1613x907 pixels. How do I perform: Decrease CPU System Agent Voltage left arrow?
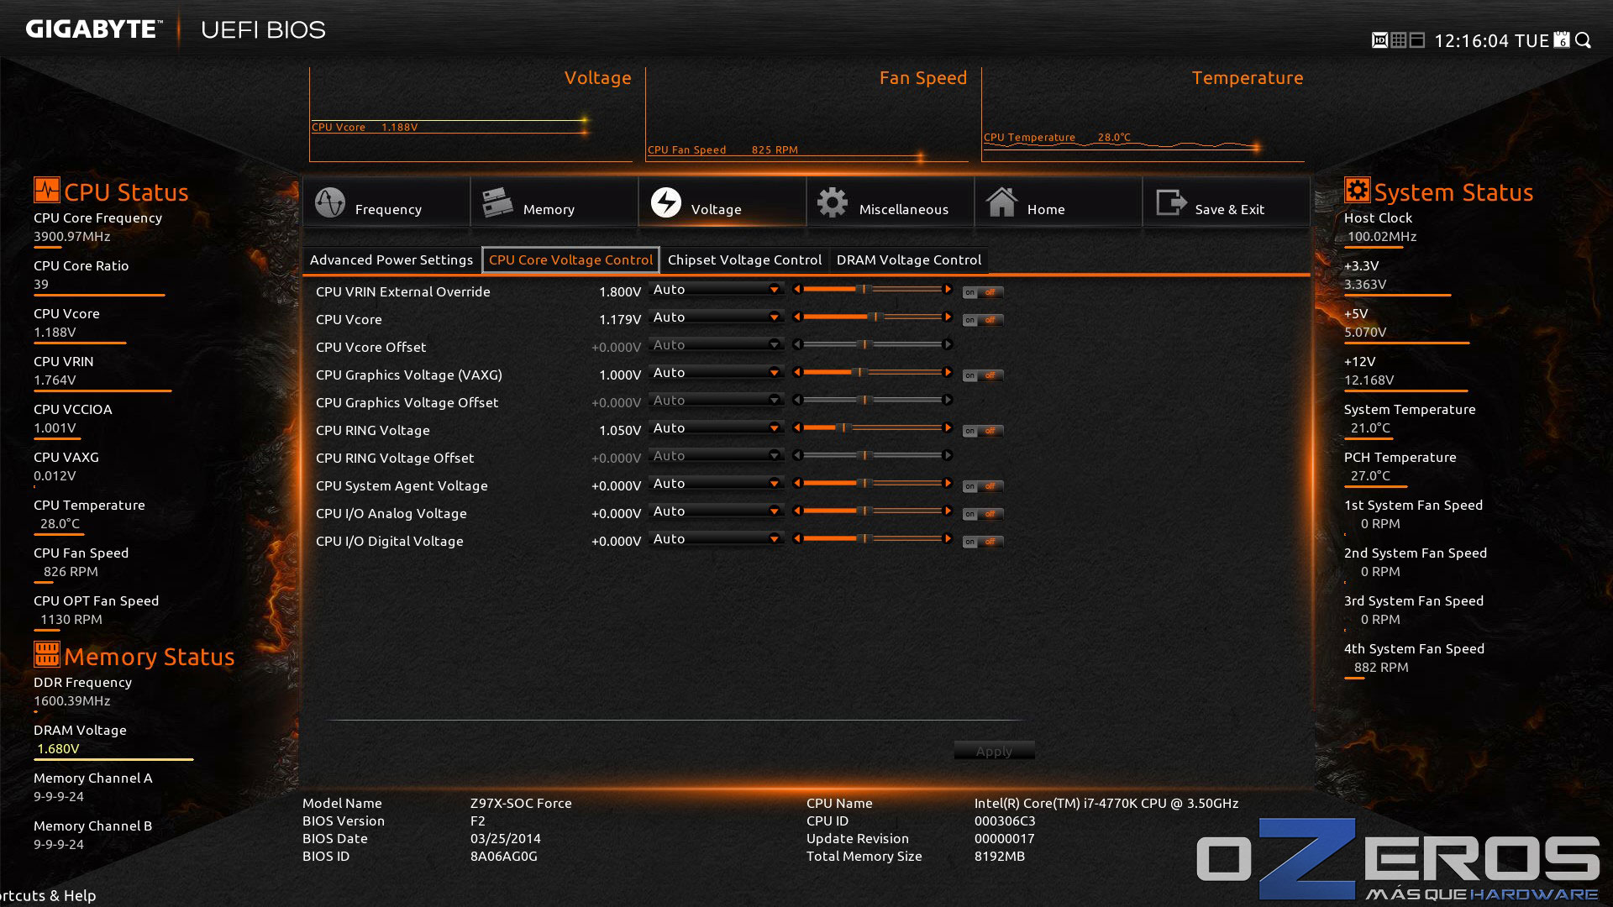[797, 484]
